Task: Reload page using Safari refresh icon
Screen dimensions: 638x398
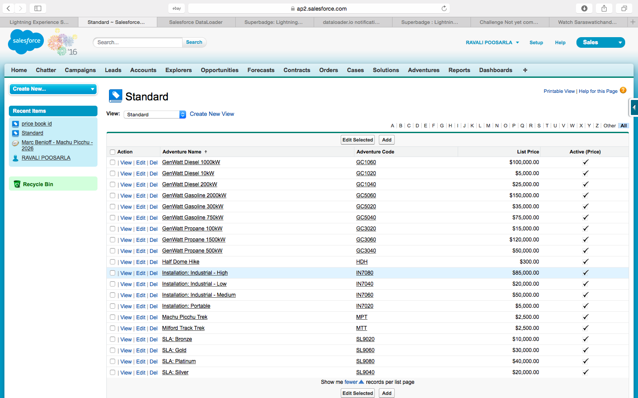Action: tap(444, 8)
